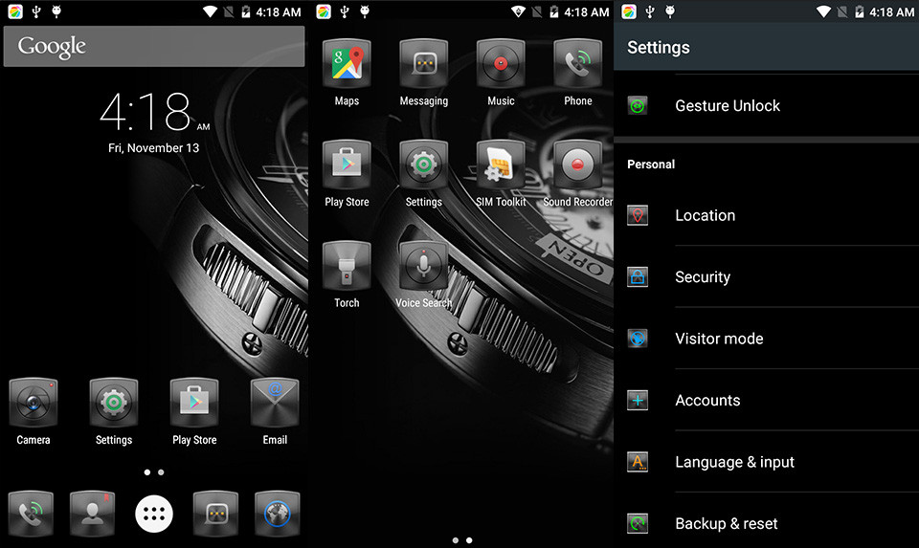Open Backup & reset settings
This screenshot has width=919, height=548.
tap(767, 523)
